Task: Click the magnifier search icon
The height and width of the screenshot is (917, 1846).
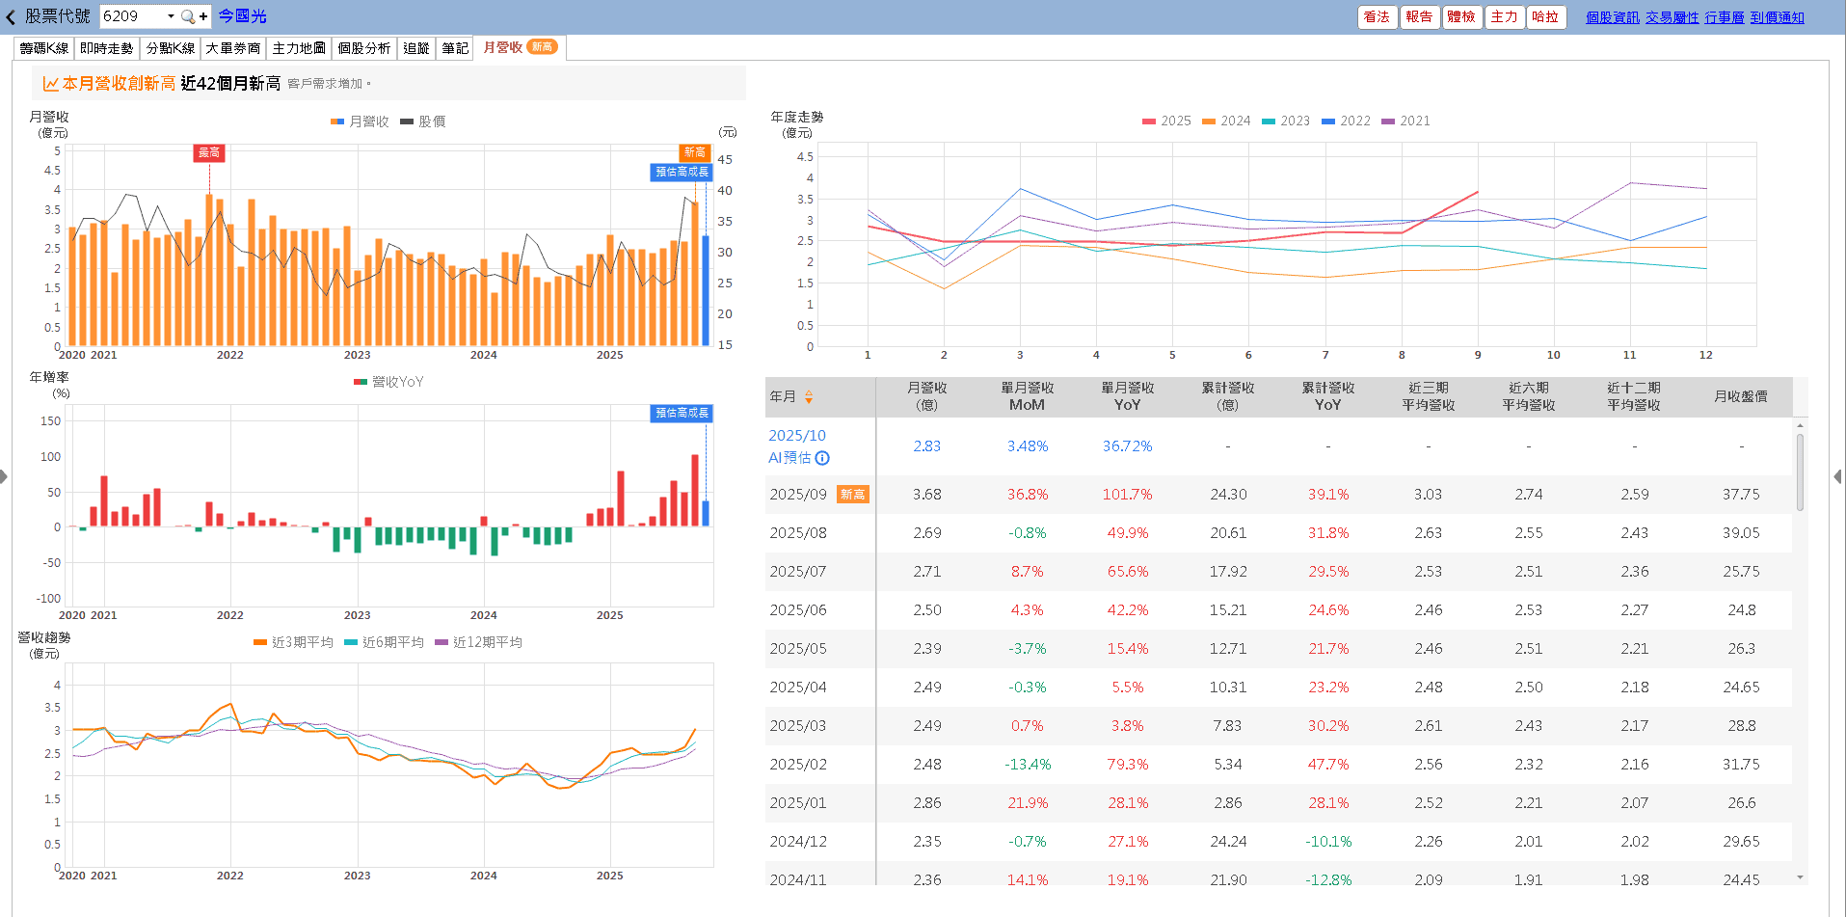Action: click(x=187, y=16)
